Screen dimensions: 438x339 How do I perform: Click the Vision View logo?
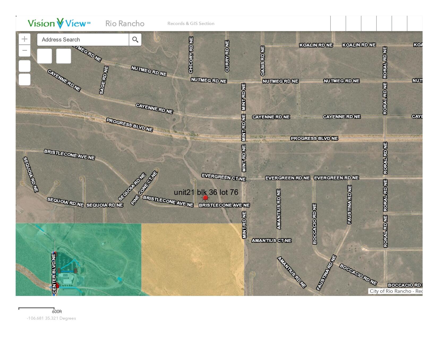[x=59, y=23]
